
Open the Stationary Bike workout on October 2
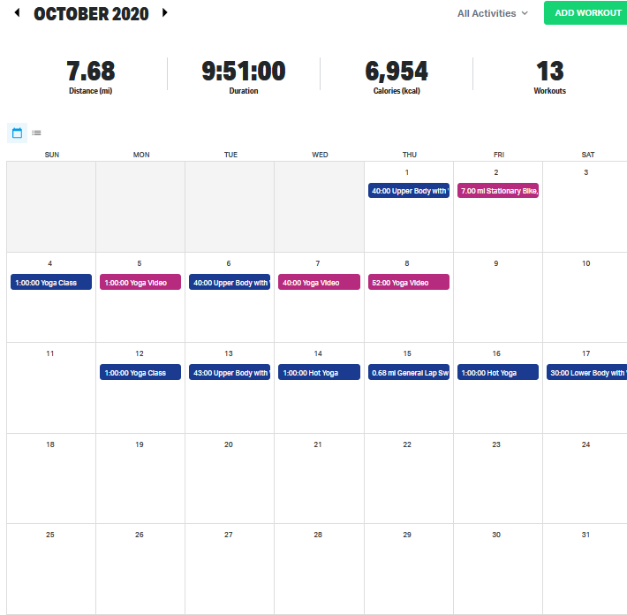pos(498,191)
